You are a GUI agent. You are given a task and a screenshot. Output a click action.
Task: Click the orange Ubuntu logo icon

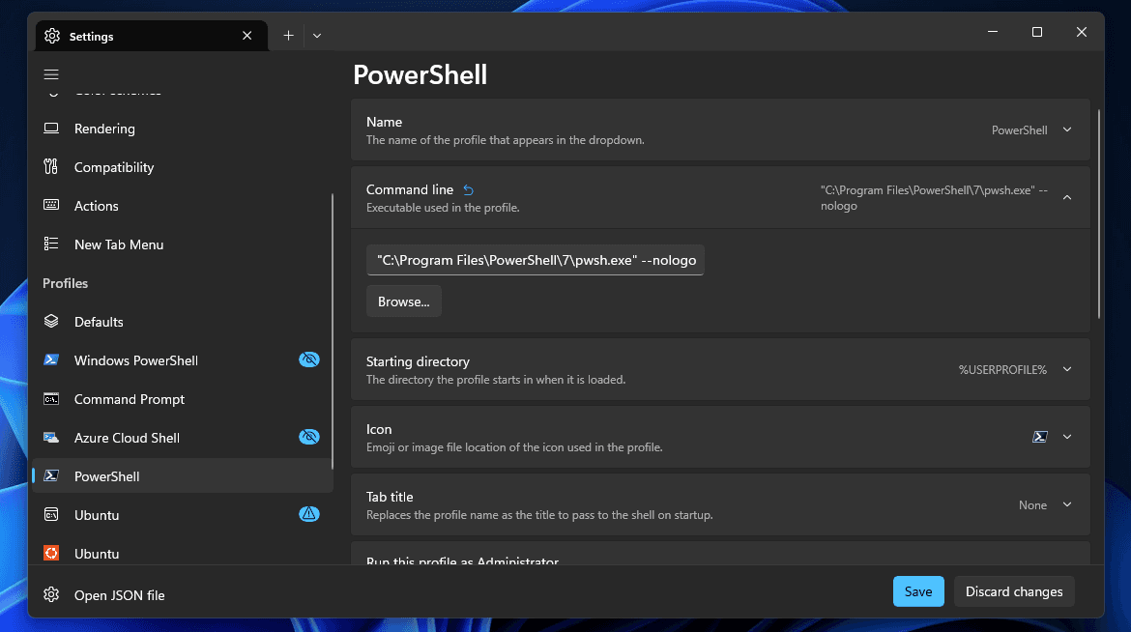click(x=51, y=553)
